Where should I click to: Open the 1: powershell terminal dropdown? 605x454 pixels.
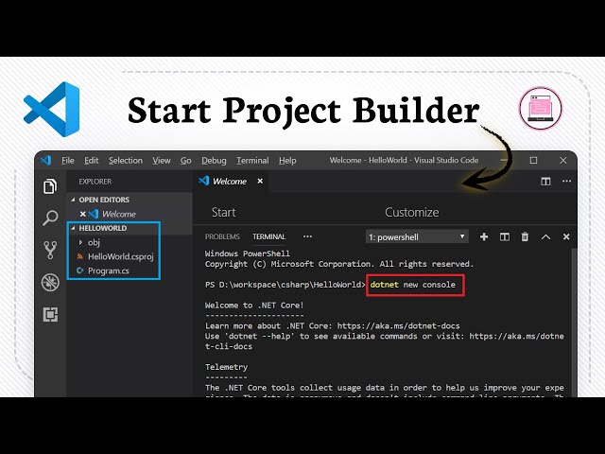point(417,236)
